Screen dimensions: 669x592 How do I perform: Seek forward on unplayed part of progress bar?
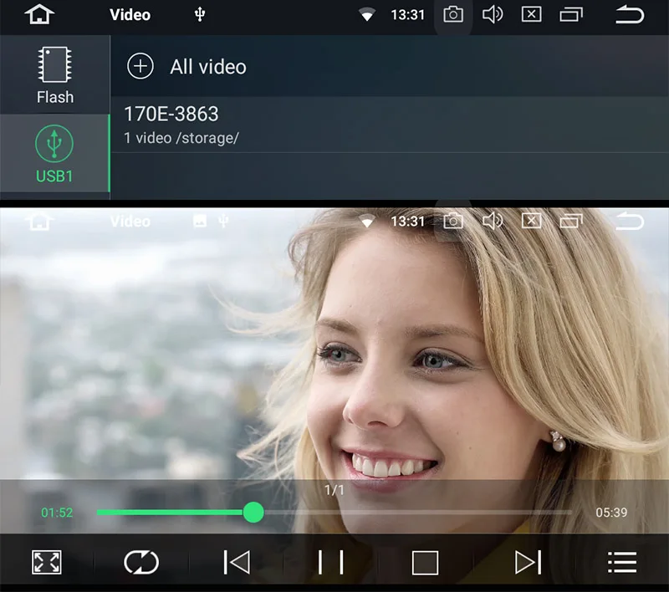point(418,513)
